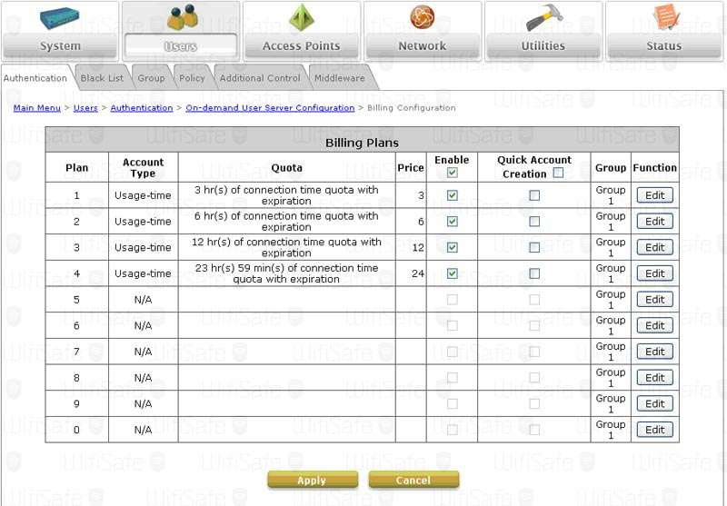Follow the Users breadcrumb link
Viewport: 727px width, 506px height.
click(x=85, y=108)
